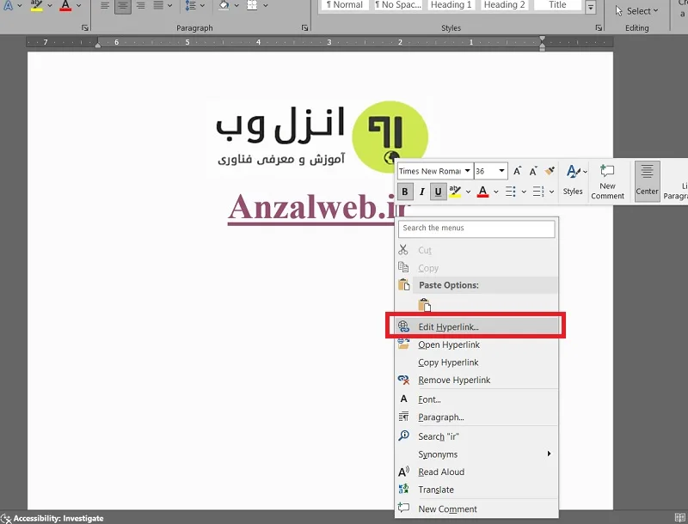Toggle Center alignment in the mini toolbar
Image resolution: width=688 pixels, height=524 pixels.
647,181
